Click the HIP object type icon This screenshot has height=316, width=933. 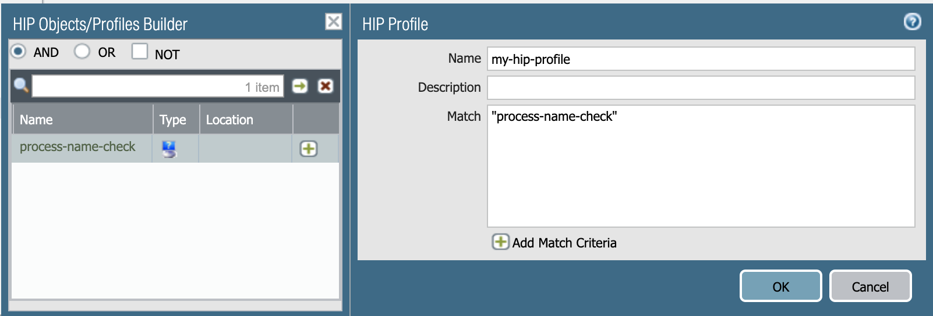tap(169, 149)
